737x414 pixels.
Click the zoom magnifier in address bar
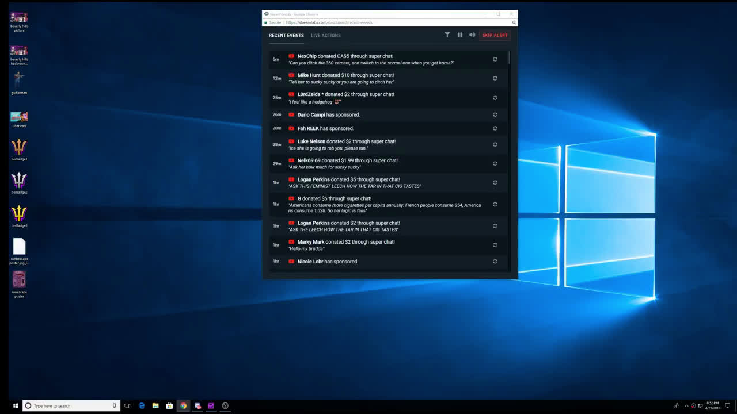[x=514, y=22]
